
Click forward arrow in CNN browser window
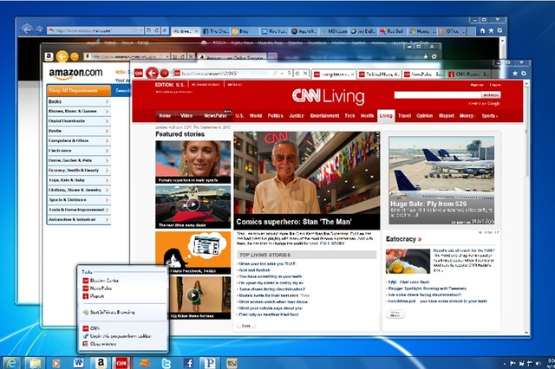165,73
